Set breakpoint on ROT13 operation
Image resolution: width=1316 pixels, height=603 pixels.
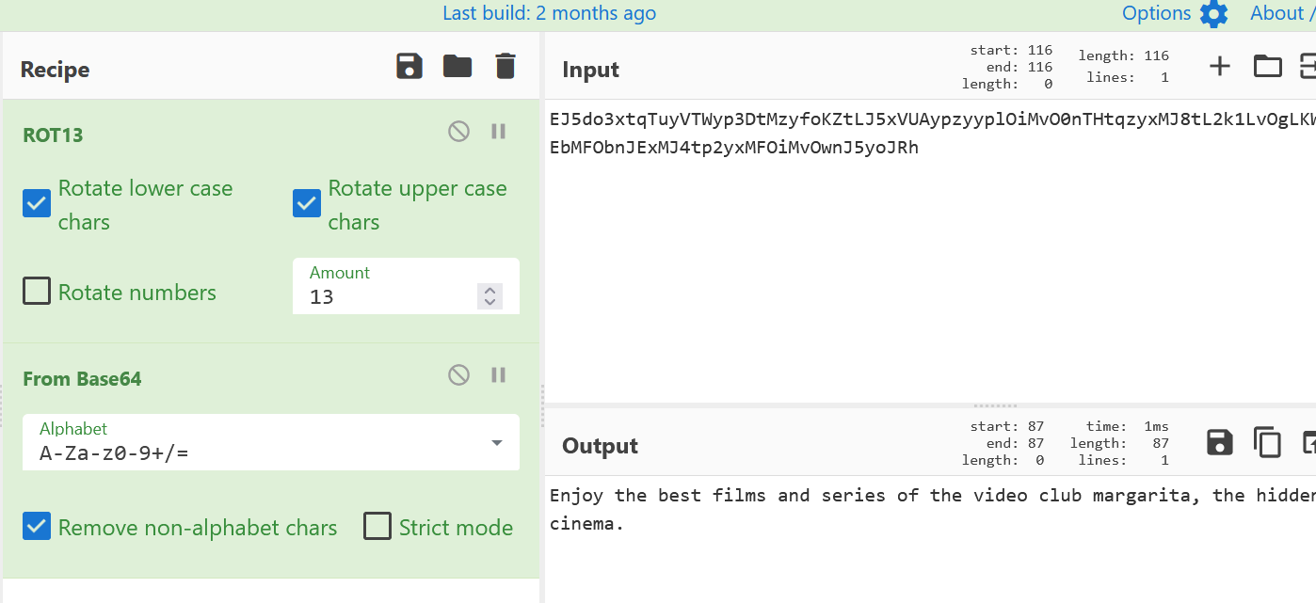coord(499,132)
